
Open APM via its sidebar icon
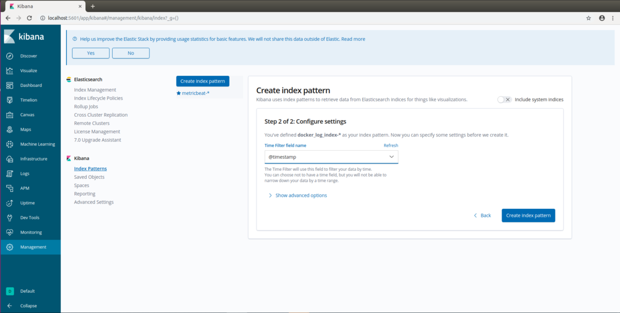pyautogui.click(x=10, y=188)
